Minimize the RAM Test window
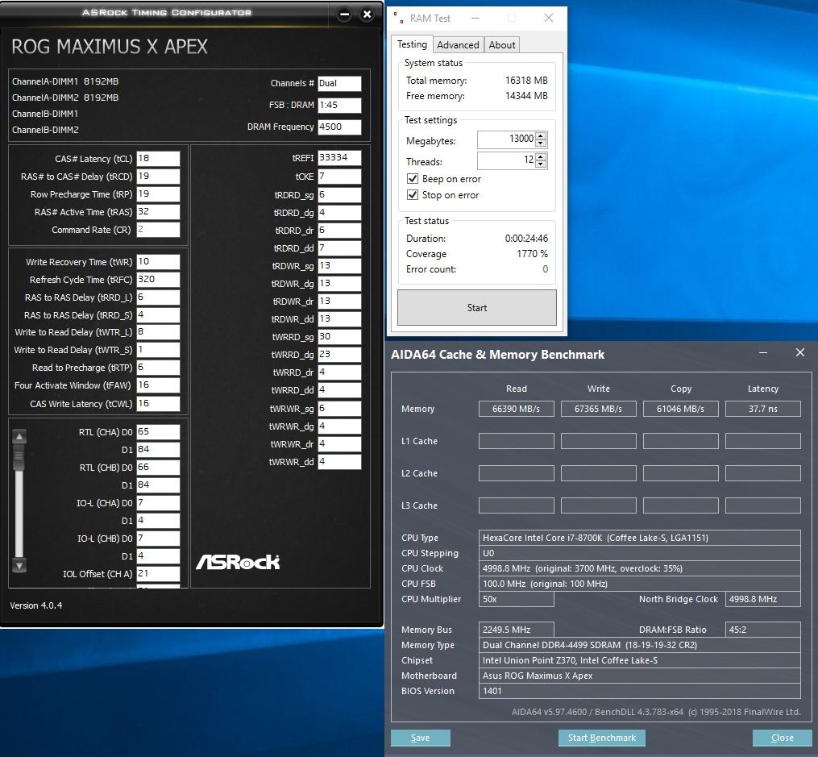Screen dimensions: 818x757 [475, 19]
